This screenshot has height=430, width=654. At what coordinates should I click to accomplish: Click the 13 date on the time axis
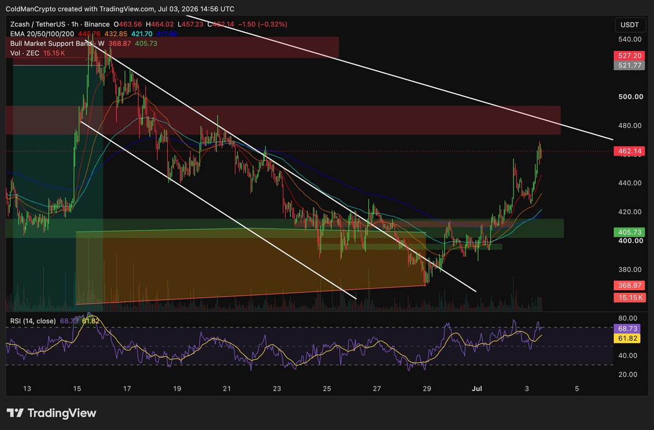(x=27, y=389)
